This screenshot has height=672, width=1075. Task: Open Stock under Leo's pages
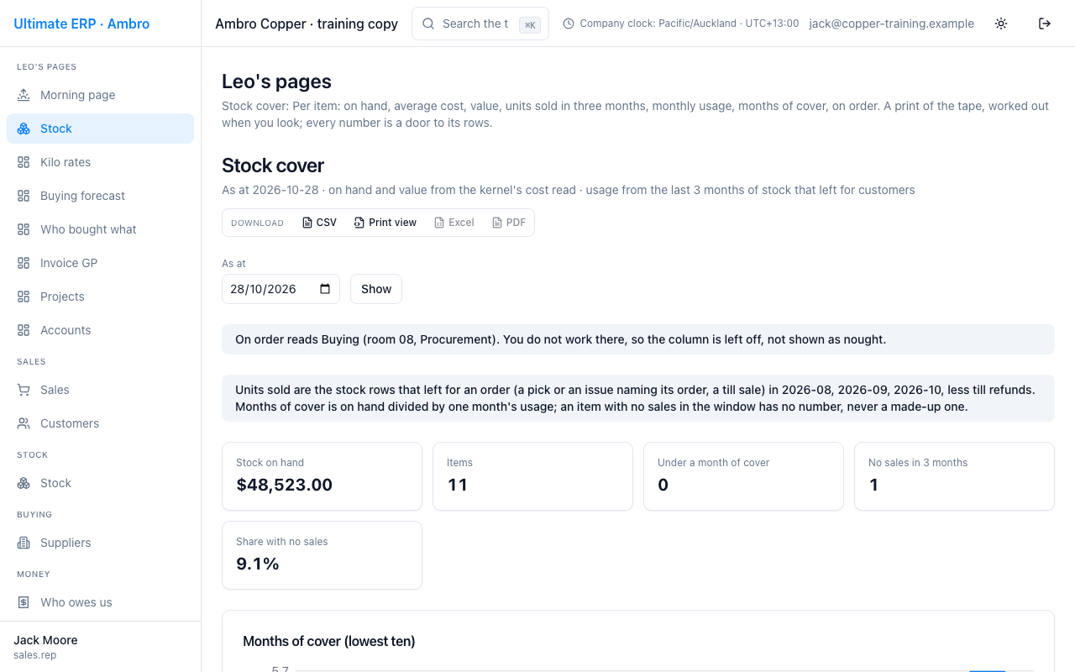[x=100, y=129]
